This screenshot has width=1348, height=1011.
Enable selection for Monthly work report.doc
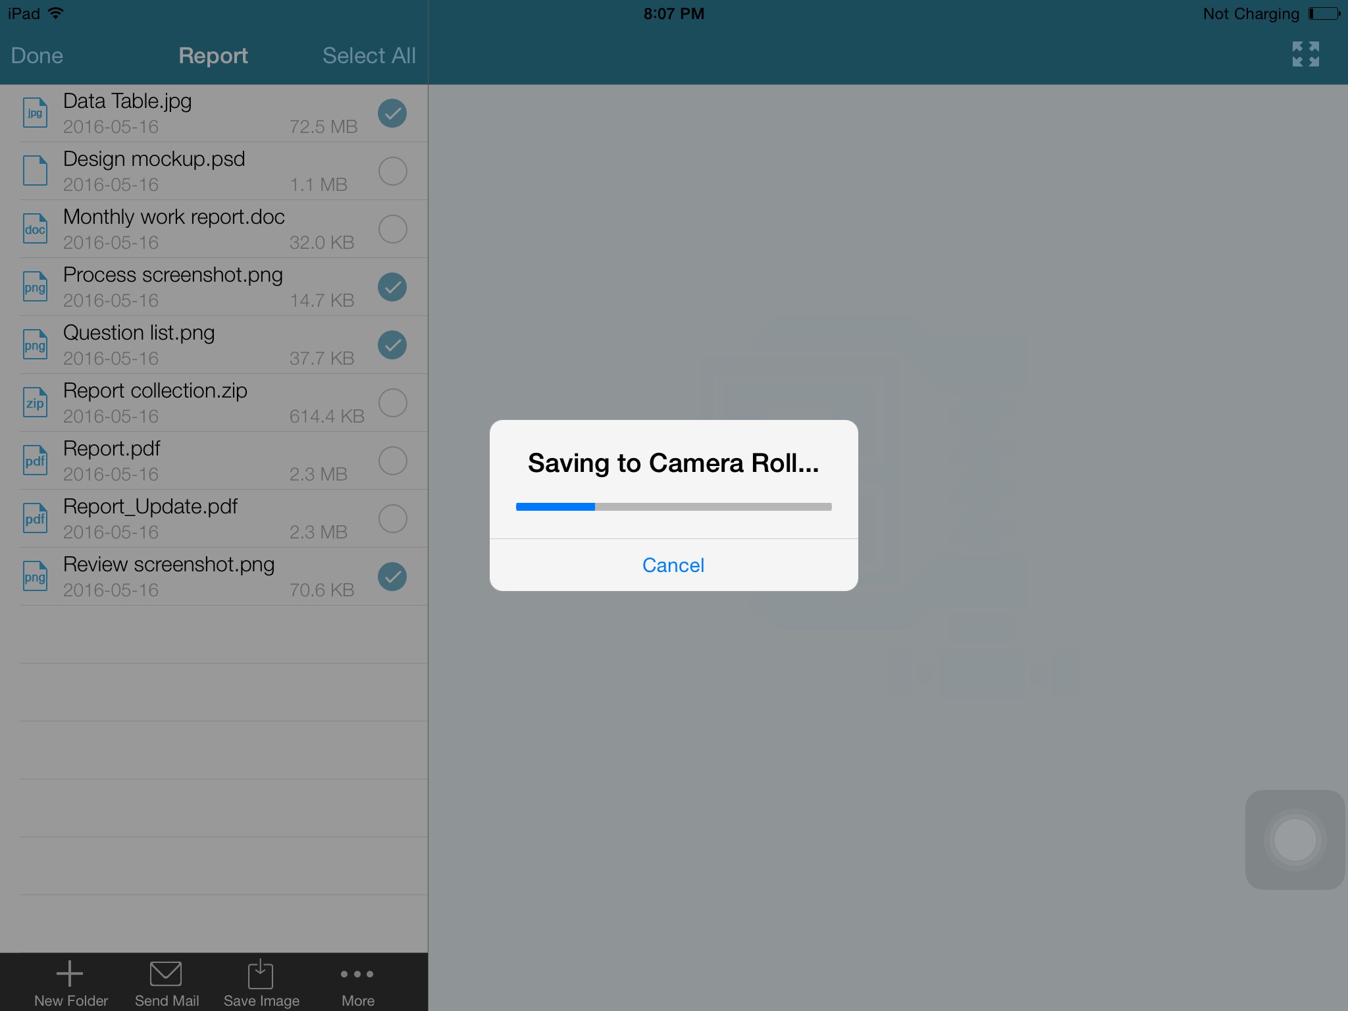(x=393, y=228)
